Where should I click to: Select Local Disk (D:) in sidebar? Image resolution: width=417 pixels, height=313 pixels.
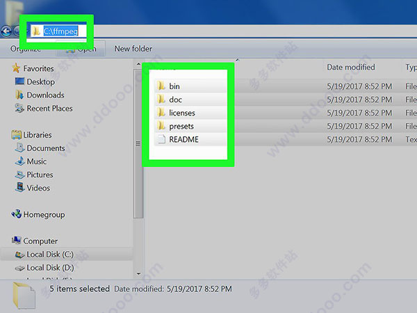50,268
